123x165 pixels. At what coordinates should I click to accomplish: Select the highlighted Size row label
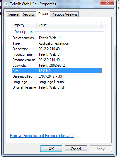click(16, 71)
